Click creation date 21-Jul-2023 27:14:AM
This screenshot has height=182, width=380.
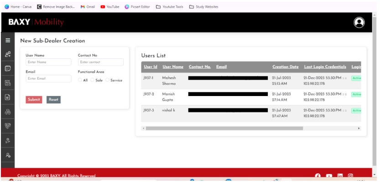(281, 97)
